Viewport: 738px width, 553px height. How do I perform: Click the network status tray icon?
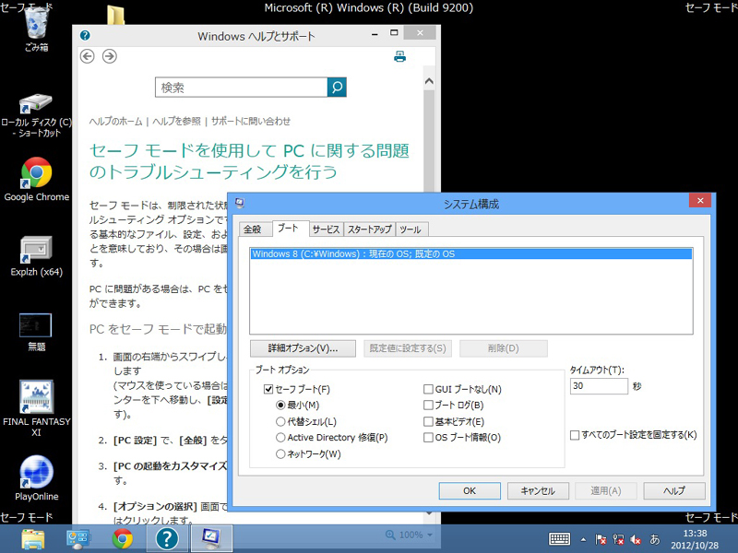point(618,539)
